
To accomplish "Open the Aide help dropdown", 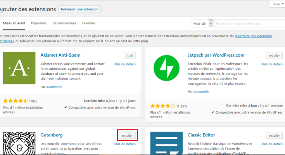I will pos(278,4).
